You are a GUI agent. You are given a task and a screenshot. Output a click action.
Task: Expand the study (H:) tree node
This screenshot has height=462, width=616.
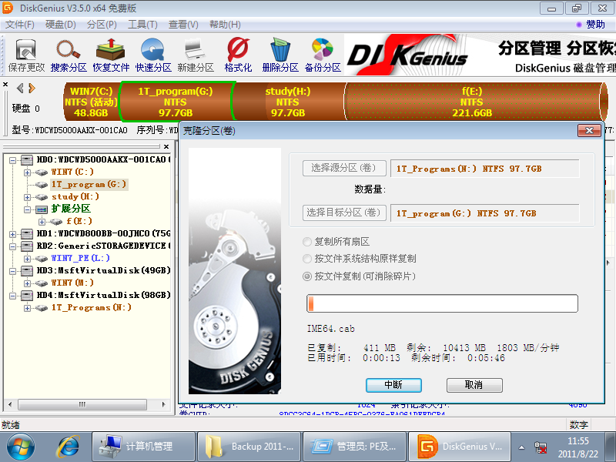click(x=27, y=197)
